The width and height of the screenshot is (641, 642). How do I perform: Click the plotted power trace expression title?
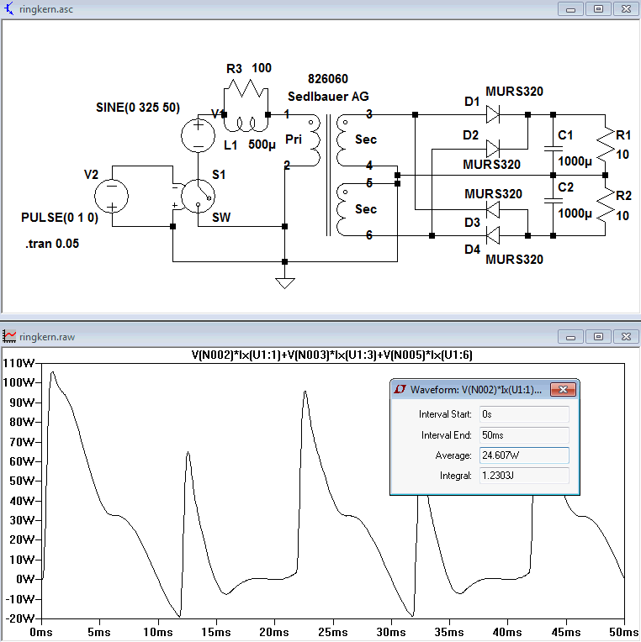point(332,355)
